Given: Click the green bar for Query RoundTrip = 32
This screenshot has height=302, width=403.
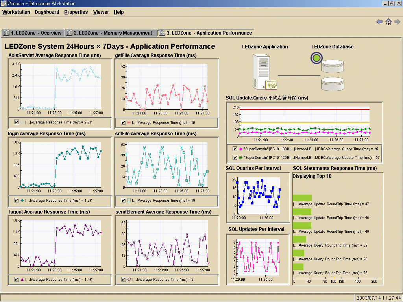Looking at the screenshot, I should coord(299,239).
